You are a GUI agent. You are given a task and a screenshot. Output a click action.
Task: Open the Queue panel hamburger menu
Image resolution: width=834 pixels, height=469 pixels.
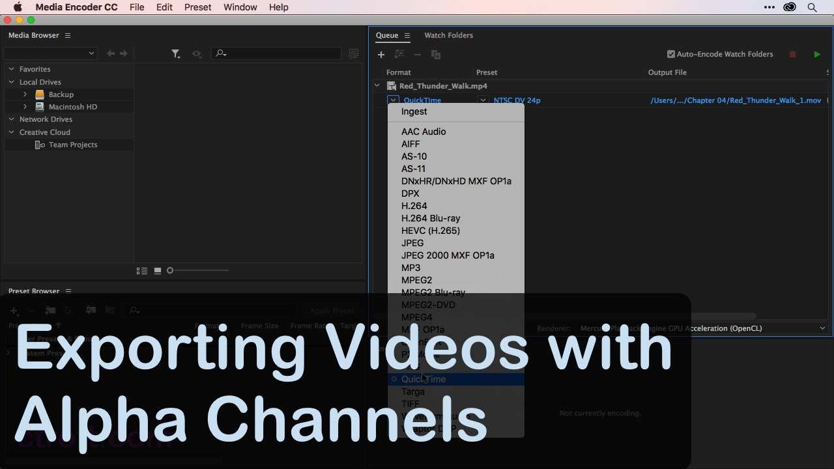click(407, 35)
